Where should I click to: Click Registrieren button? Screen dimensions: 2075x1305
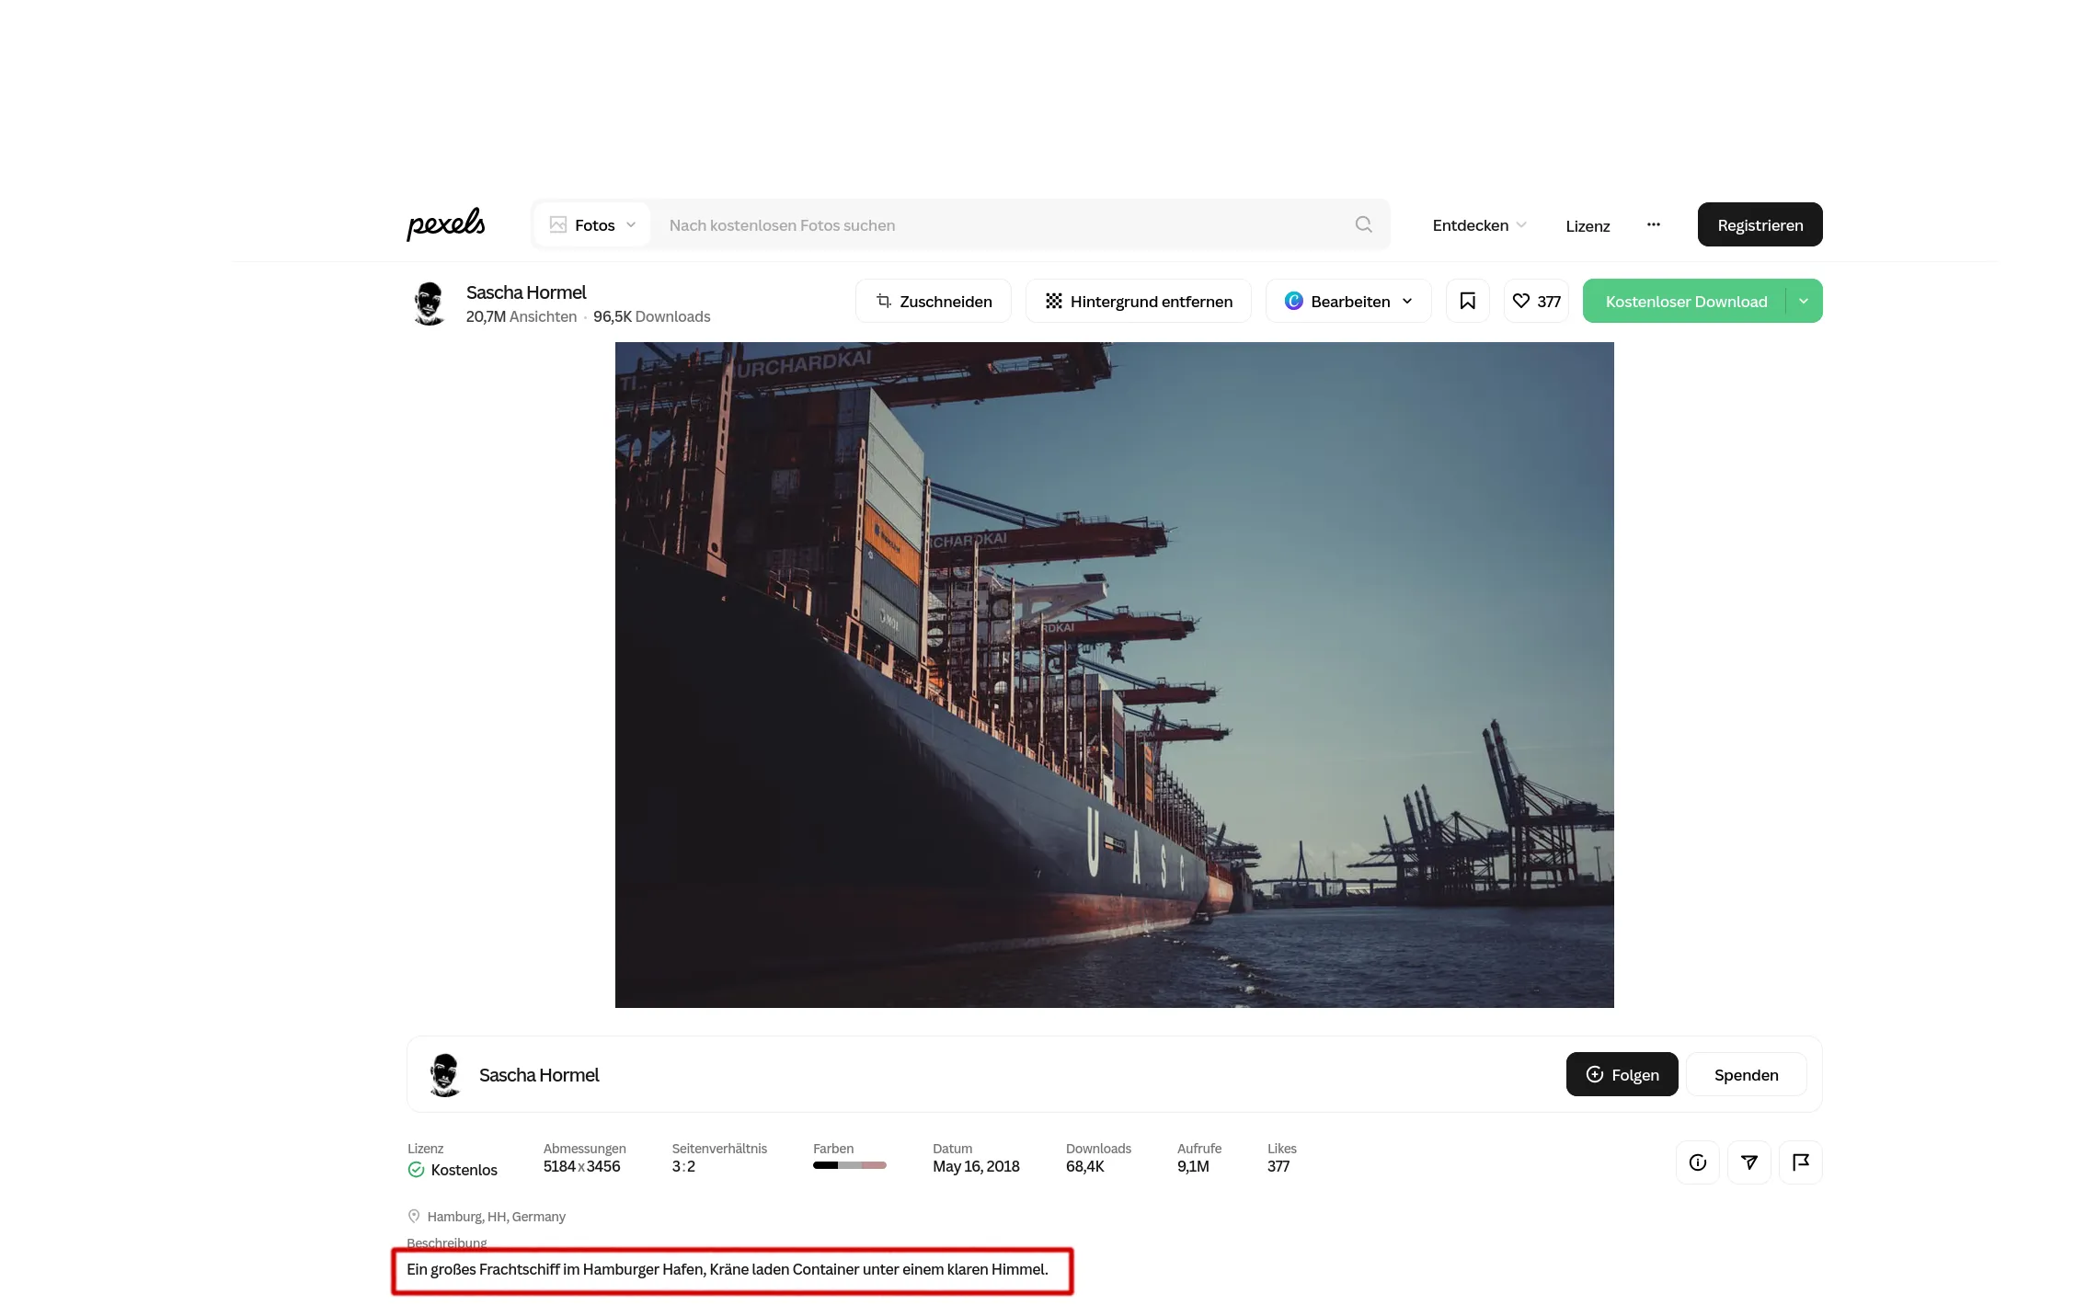[1760, 224]
